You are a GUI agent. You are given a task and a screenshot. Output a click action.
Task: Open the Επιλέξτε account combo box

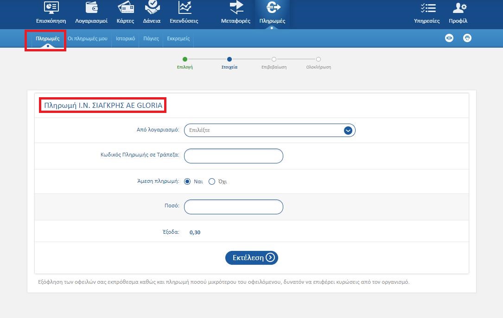(264, 131)
